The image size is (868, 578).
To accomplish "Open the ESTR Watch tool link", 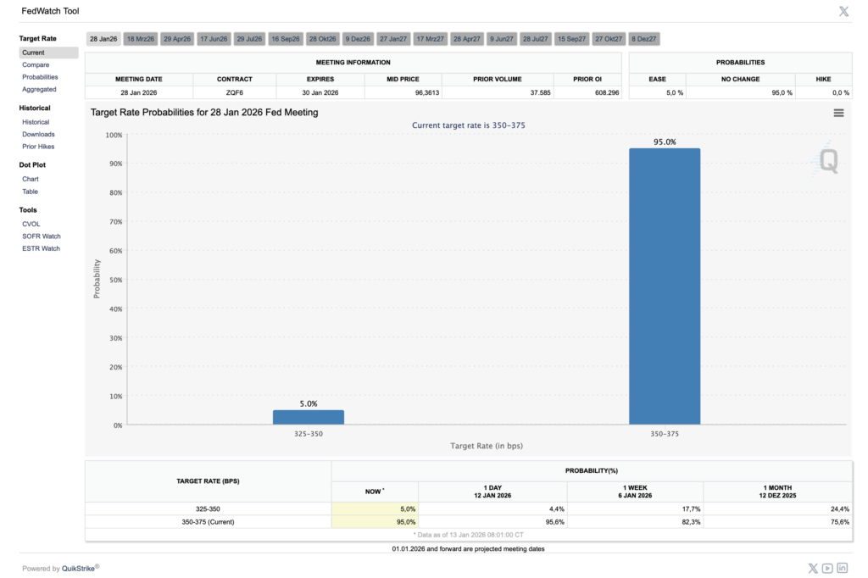I will [x=41, y=248].
